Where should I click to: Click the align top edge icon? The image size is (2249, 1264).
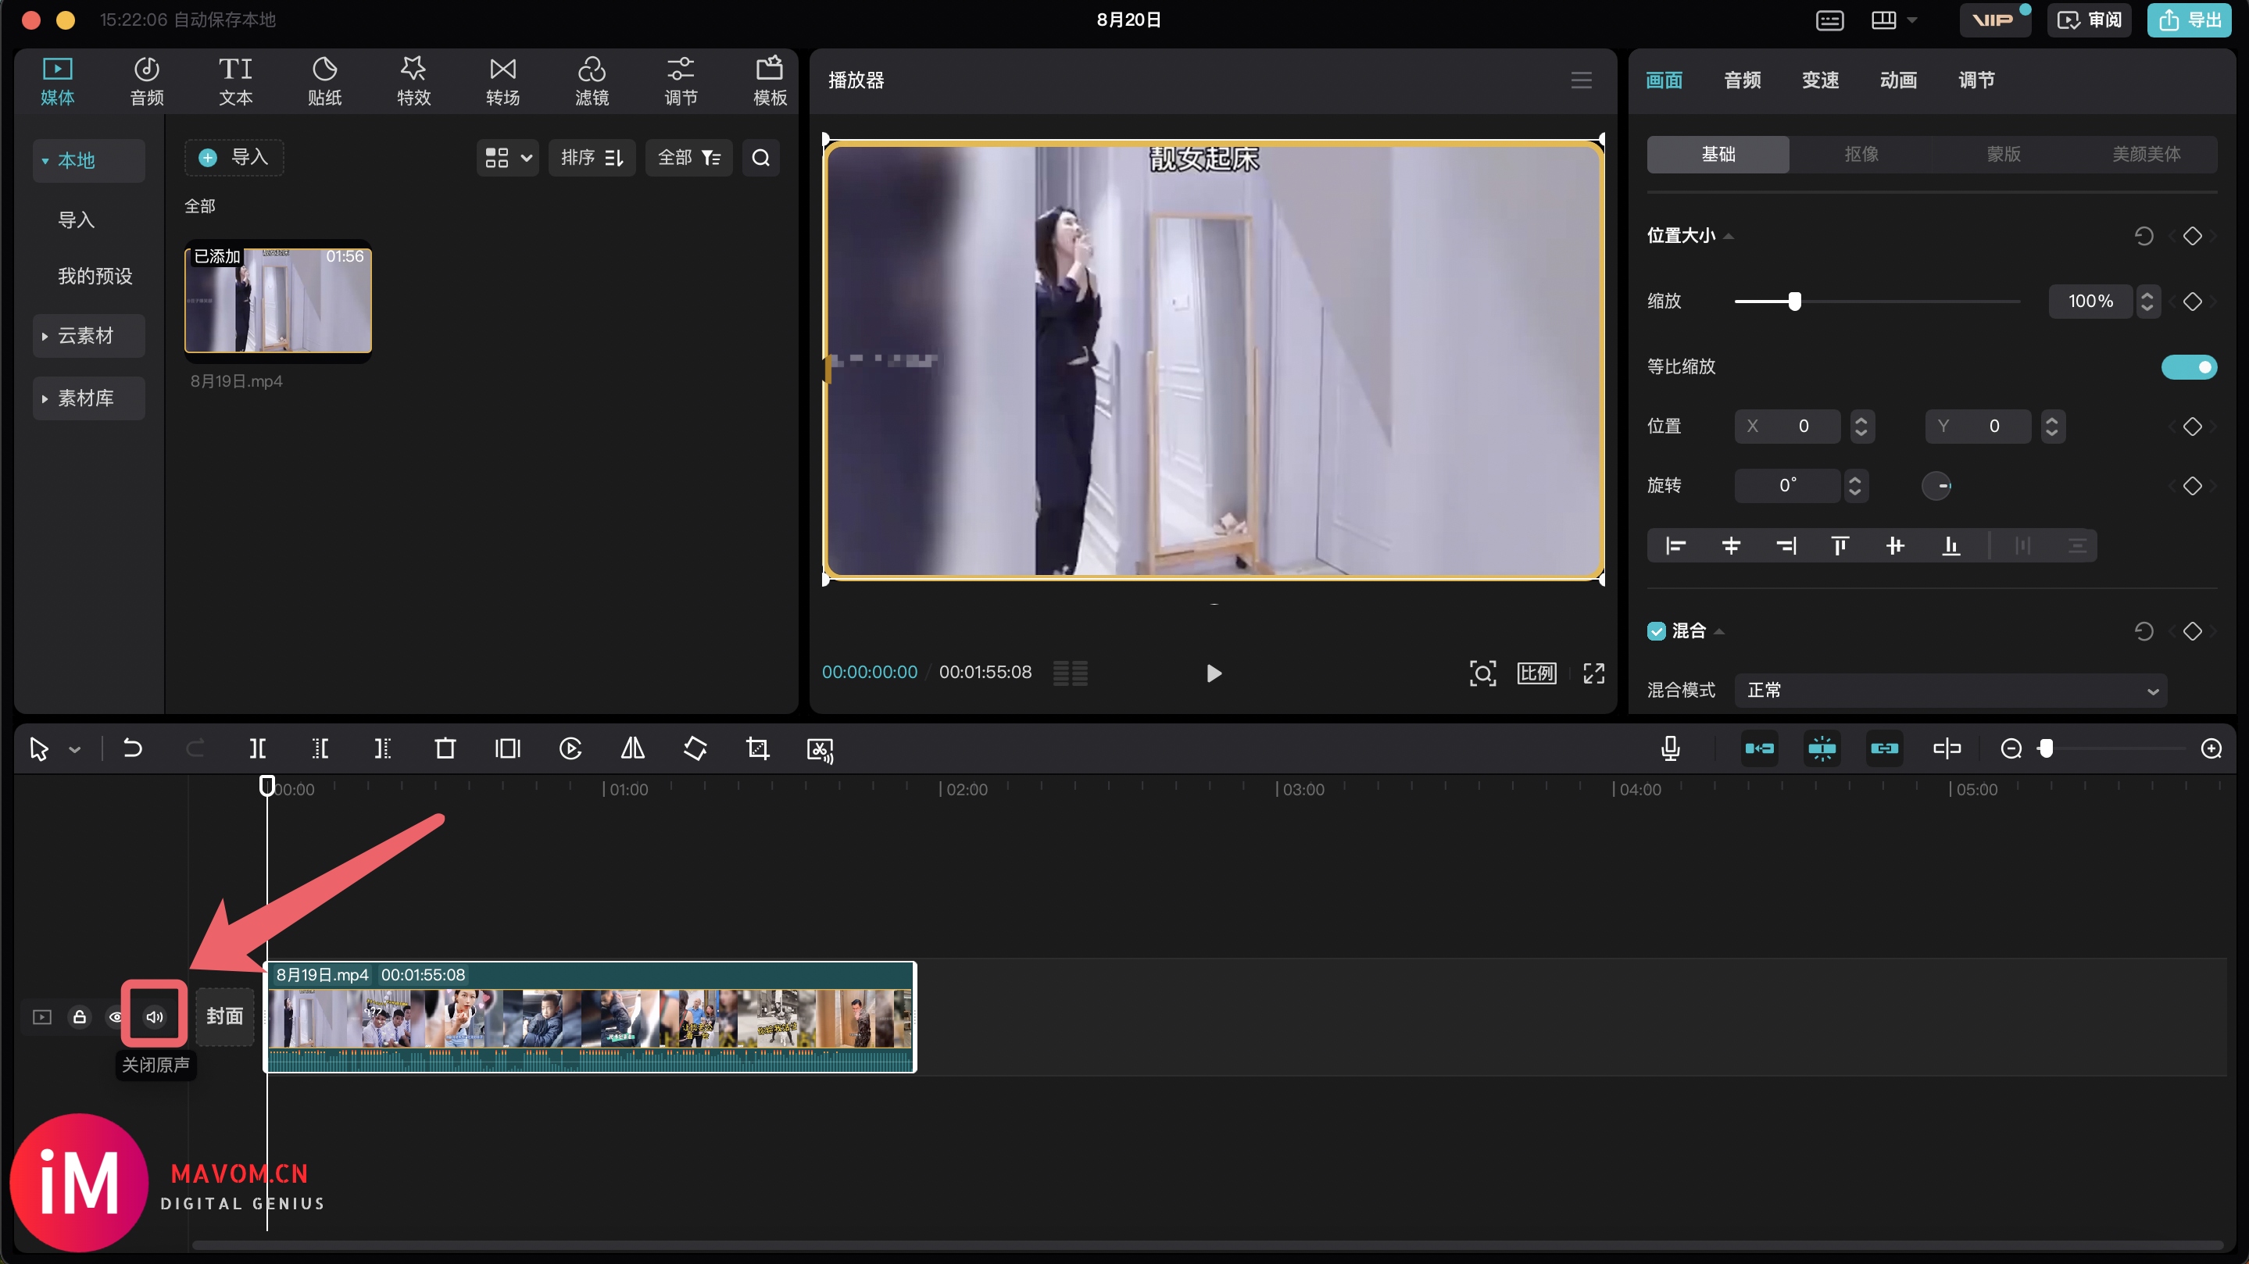1840,545
